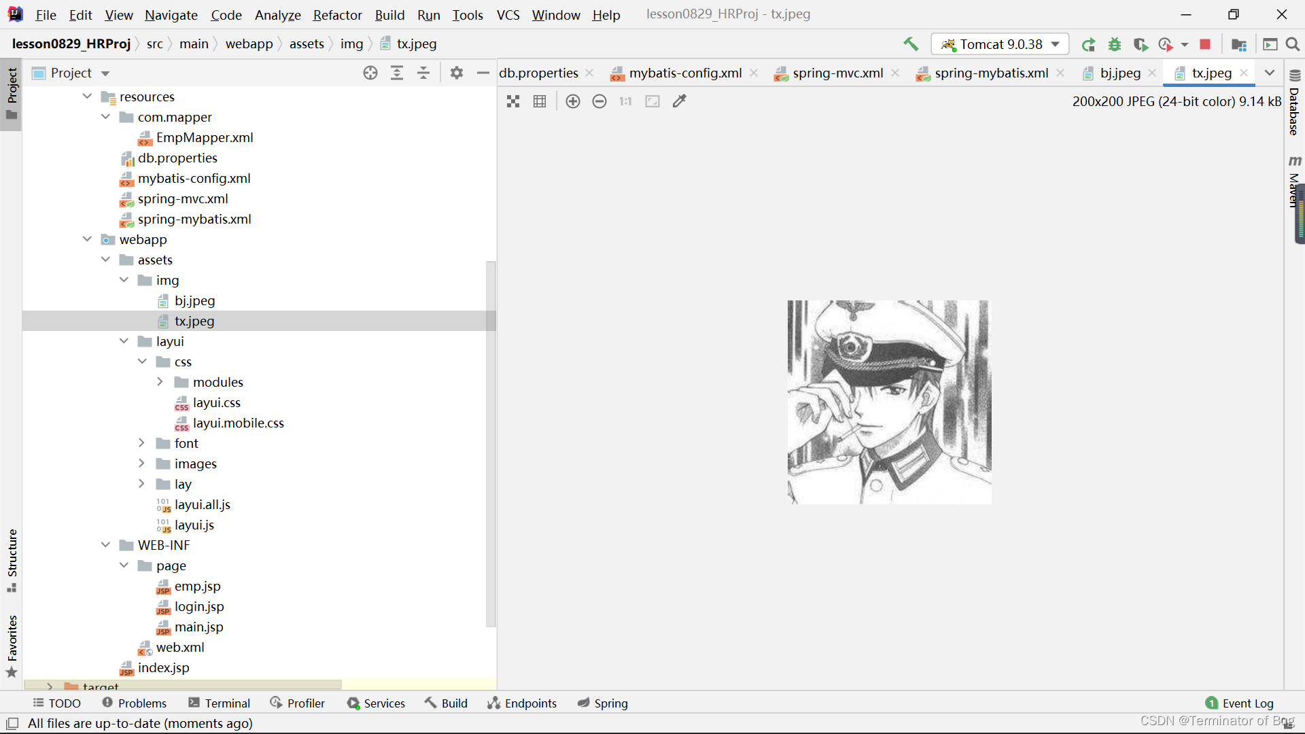Pick color with the color picker icon
Image resolution: width=1305 pixels, height=734 pixels.
click(679, 101)
